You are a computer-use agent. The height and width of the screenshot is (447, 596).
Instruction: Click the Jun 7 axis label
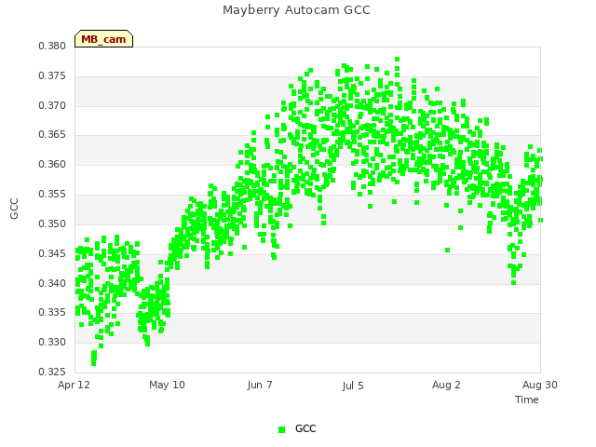260,385
